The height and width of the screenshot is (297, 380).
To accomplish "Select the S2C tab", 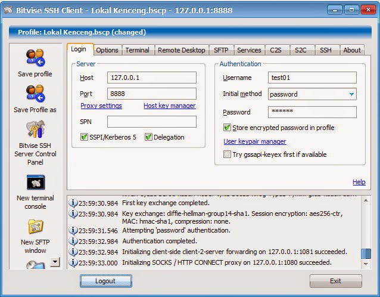I will 301,50.
